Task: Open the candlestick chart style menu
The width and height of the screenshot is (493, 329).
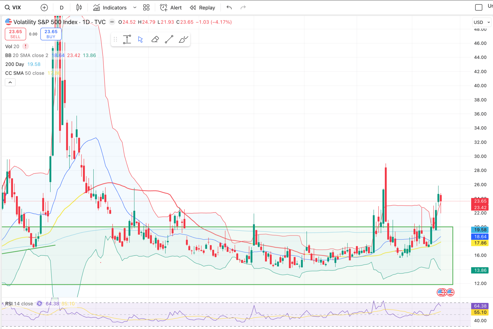Action: (x=79, y=8)
